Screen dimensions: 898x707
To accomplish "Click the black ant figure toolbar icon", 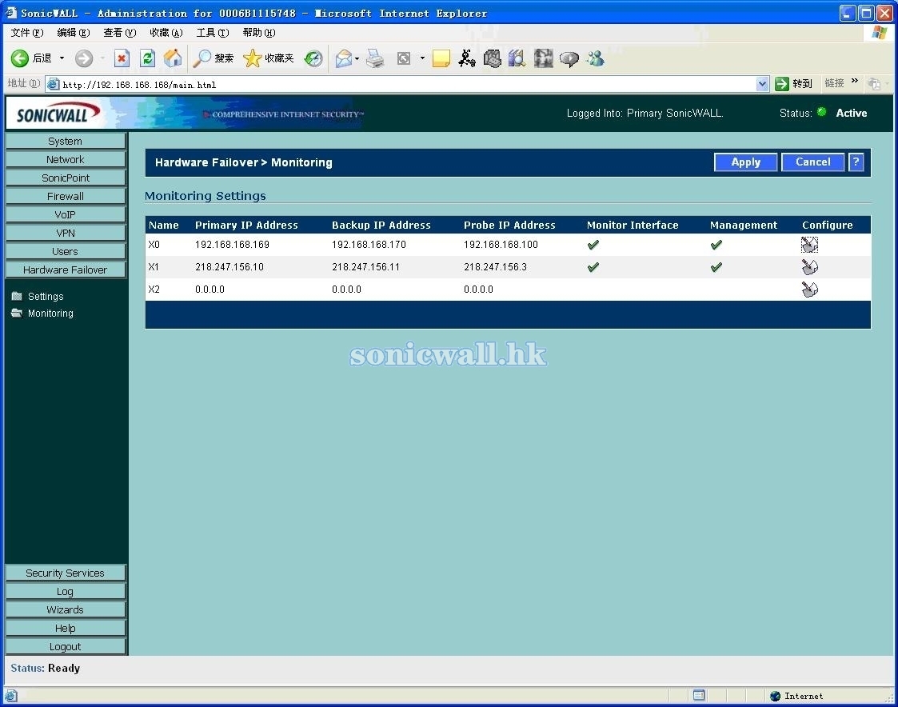I will click(x=467, y=58).
